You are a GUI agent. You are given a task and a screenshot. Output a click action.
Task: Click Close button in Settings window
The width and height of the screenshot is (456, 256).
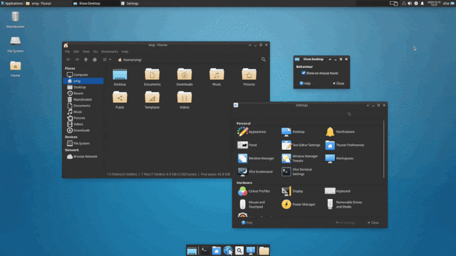click(x=373, y=223)
